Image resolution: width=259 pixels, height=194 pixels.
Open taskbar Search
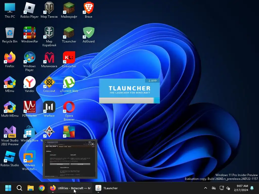(19, 188)
